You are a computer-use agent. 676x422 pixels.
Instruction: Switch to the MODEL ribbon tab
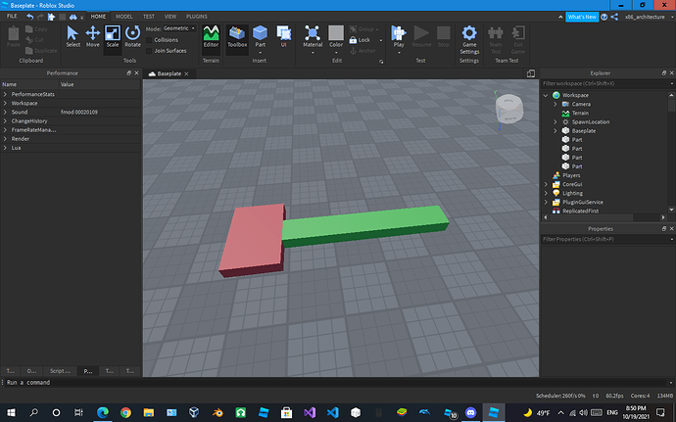(x=124, y=17)
